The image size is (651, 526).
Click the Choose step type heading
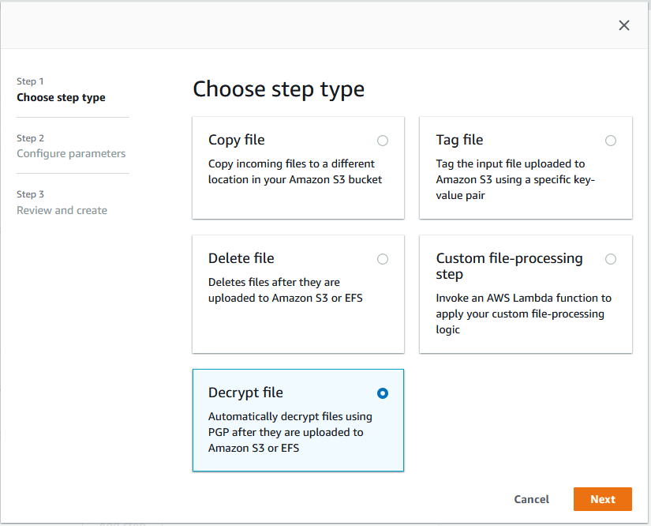278,89
